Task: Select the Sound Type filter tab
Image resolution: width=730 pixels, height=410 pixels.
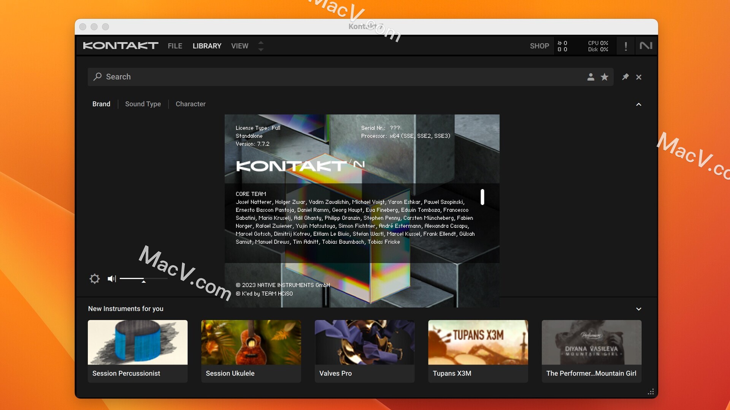Action: [x=143, y=104]
